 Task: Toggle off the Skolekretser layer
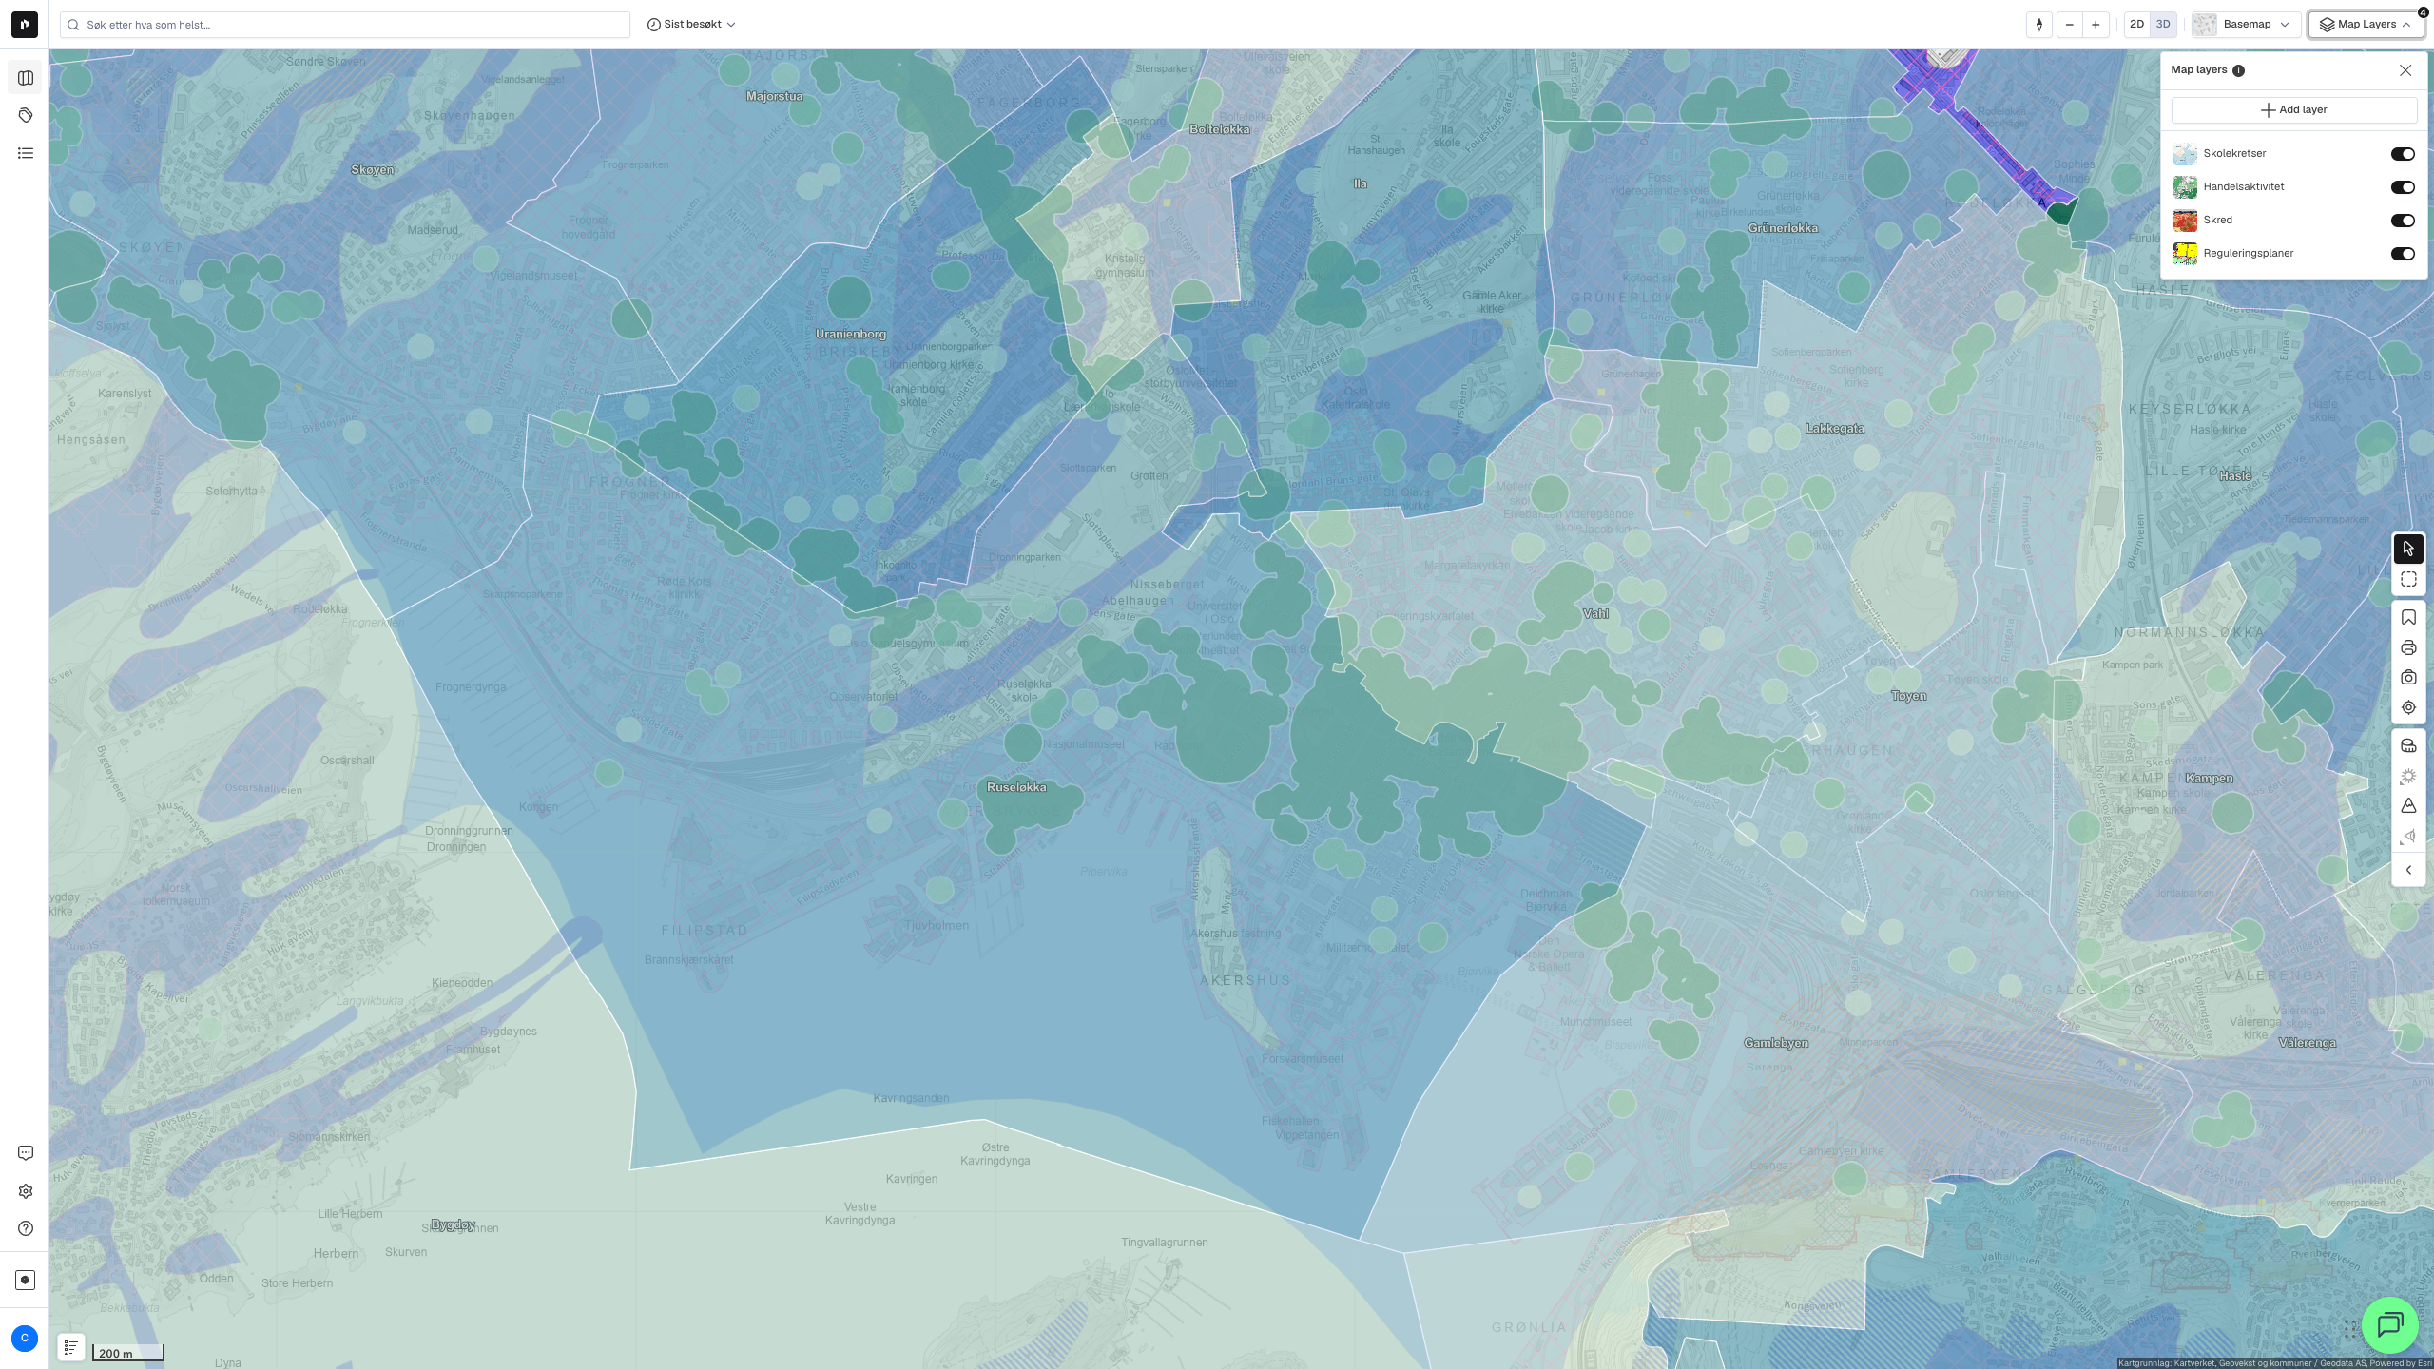[x=2403, y=154]
